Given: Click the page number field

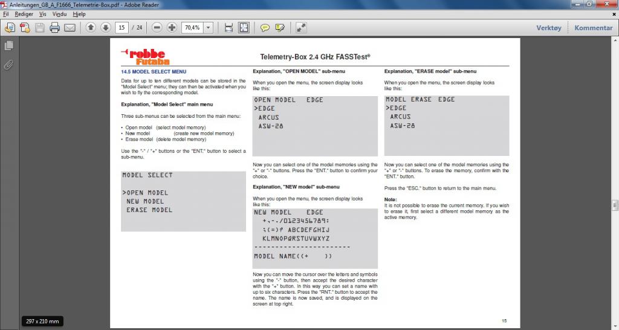Looking at the screenshot, I should (122, 28).
